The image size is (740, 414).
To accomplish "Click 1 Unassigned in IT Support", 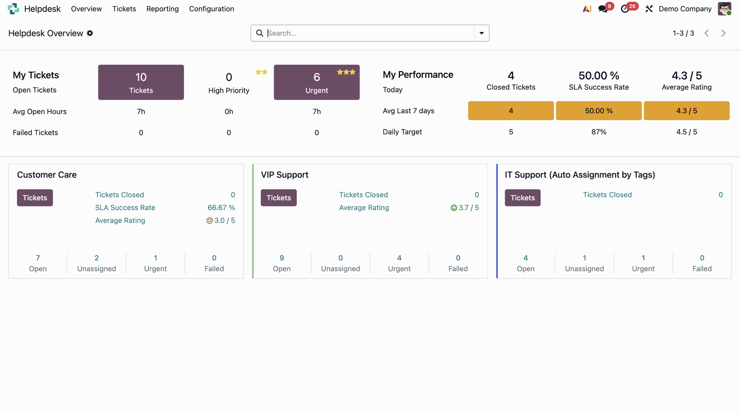I will [585, 263].
